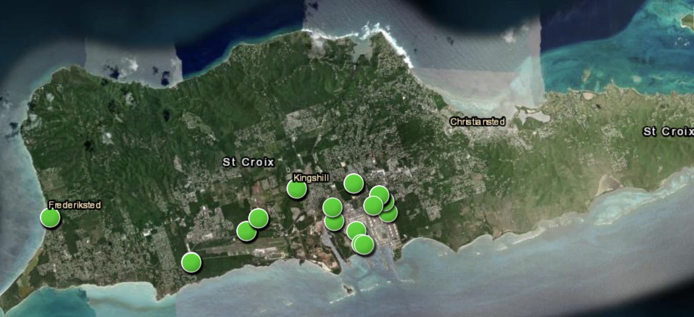Select the green marker directly under the Kingshill label
This screenshot has width=694, height=317.
coord(296,188)
